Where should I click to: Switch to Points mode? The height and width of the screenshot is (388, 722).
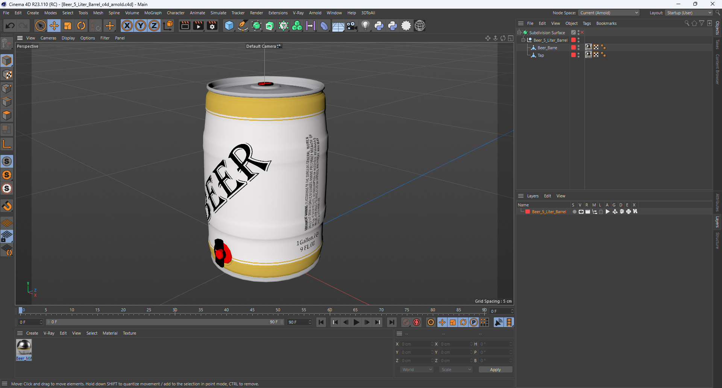7,88
